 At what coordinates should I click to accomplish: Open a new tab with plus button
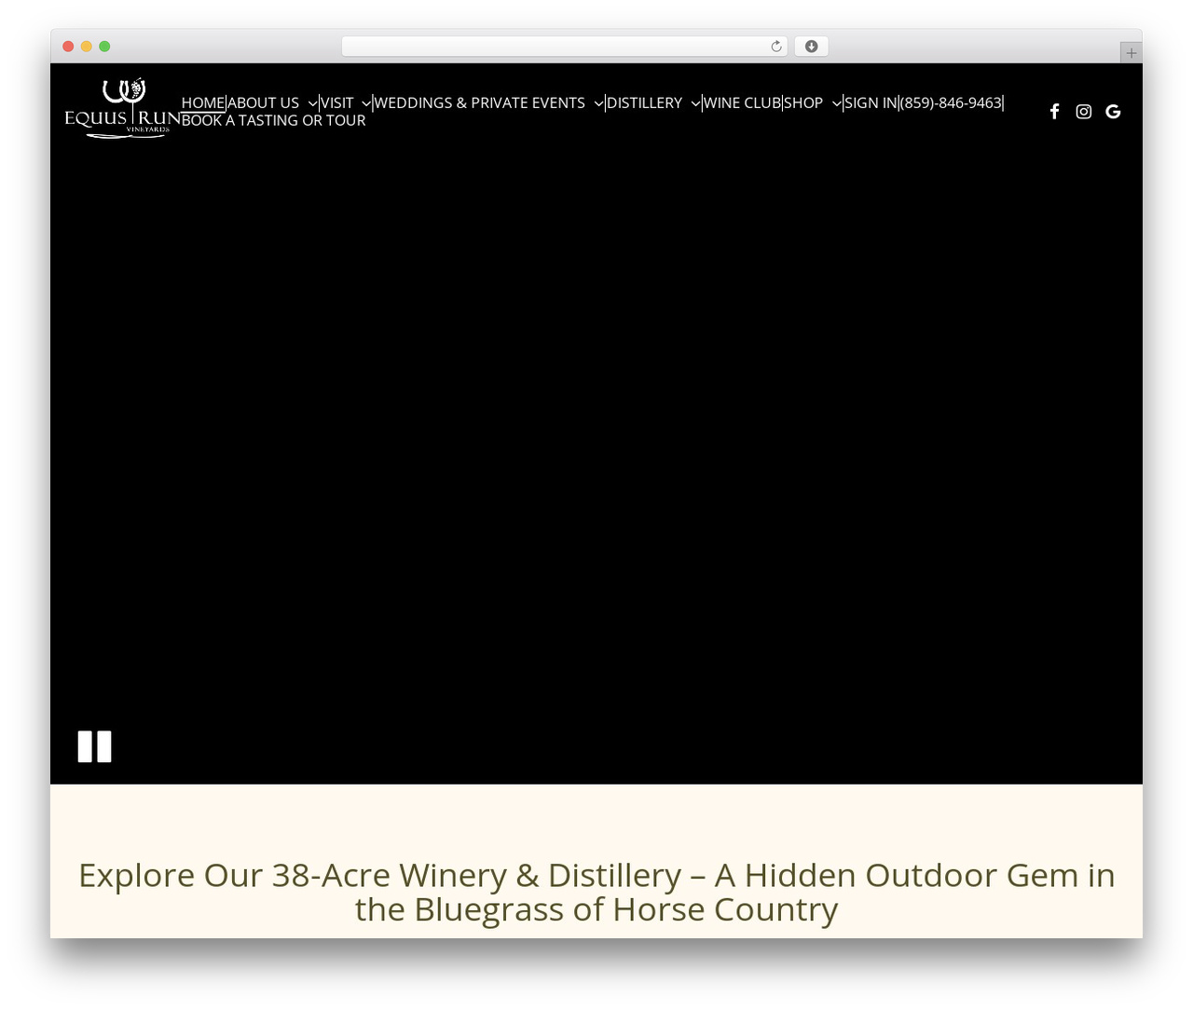(x=1131, y=53)
